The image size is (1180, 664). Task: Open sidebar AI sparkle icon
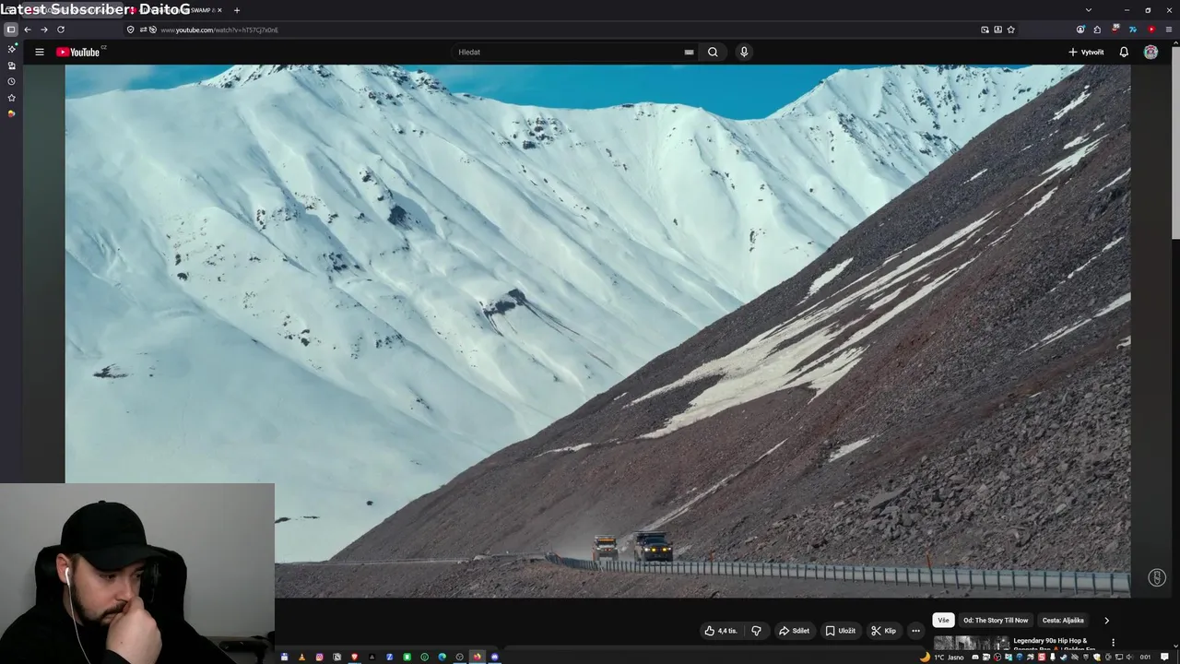[11, 48]
